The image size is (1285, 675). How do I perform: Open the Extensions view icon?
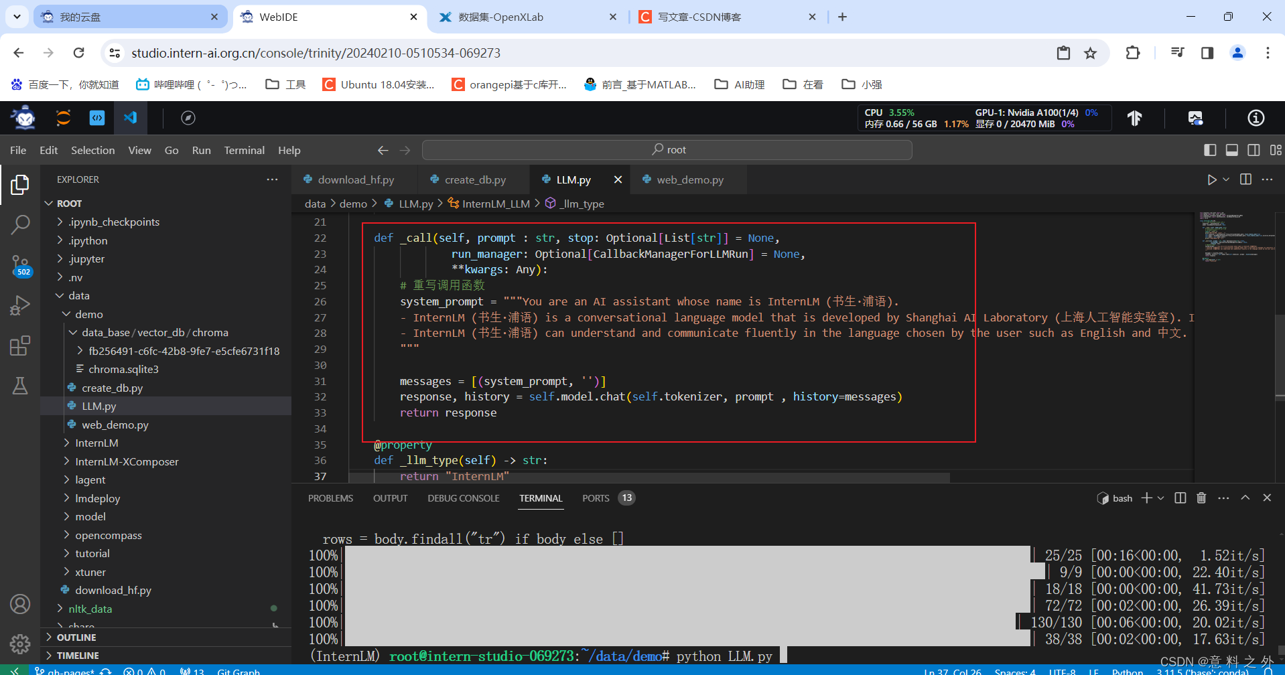20,346
